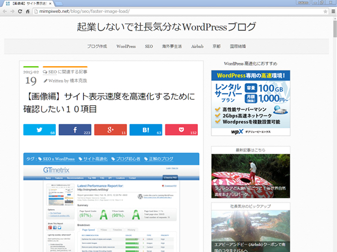Viewport: 337px width, 252px height.
Task: Open the SEO navigation menu item
Action: point(149,46)
